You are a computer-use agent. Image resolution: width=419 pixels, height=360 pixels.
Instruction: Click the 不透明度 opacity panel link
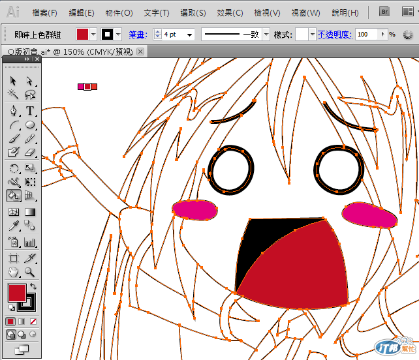click(x=335, y=35)
